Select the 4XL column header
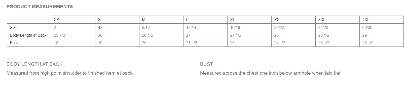Viewport: 408px width, 95px height. coord(381,20)
